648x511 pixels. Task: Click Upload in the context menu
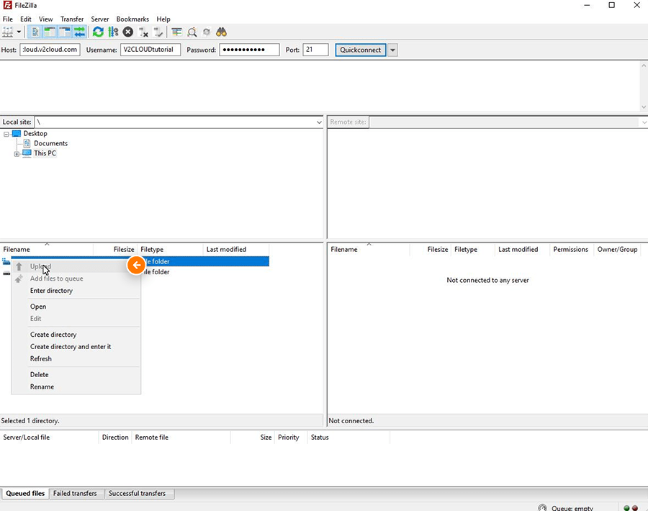pyautogui.click(x=76, y=266)
